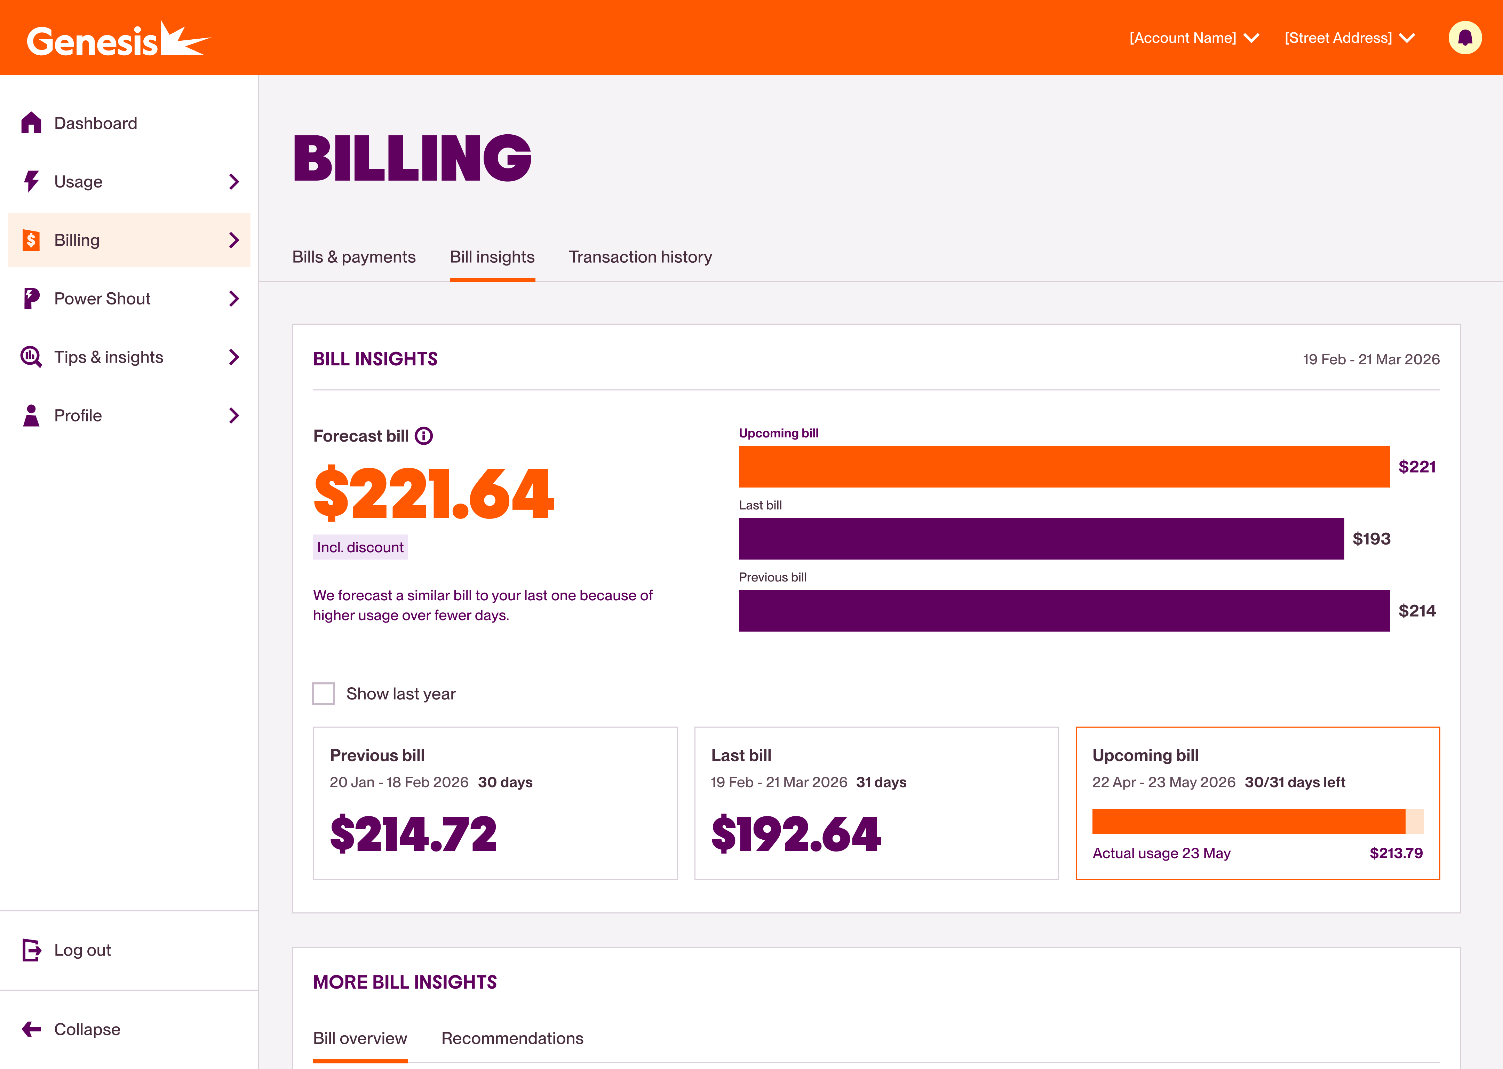Expand Billing submenu chevron

coord(233,240)
